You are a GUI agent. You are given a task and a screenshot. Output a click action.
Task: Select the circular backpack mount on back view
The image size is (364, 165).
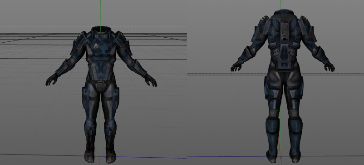tap(285, 32)
